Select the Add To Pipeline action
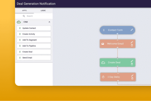The height and width of the screenshot is (101, 151). pyautogui.click(x=34, y=46)
